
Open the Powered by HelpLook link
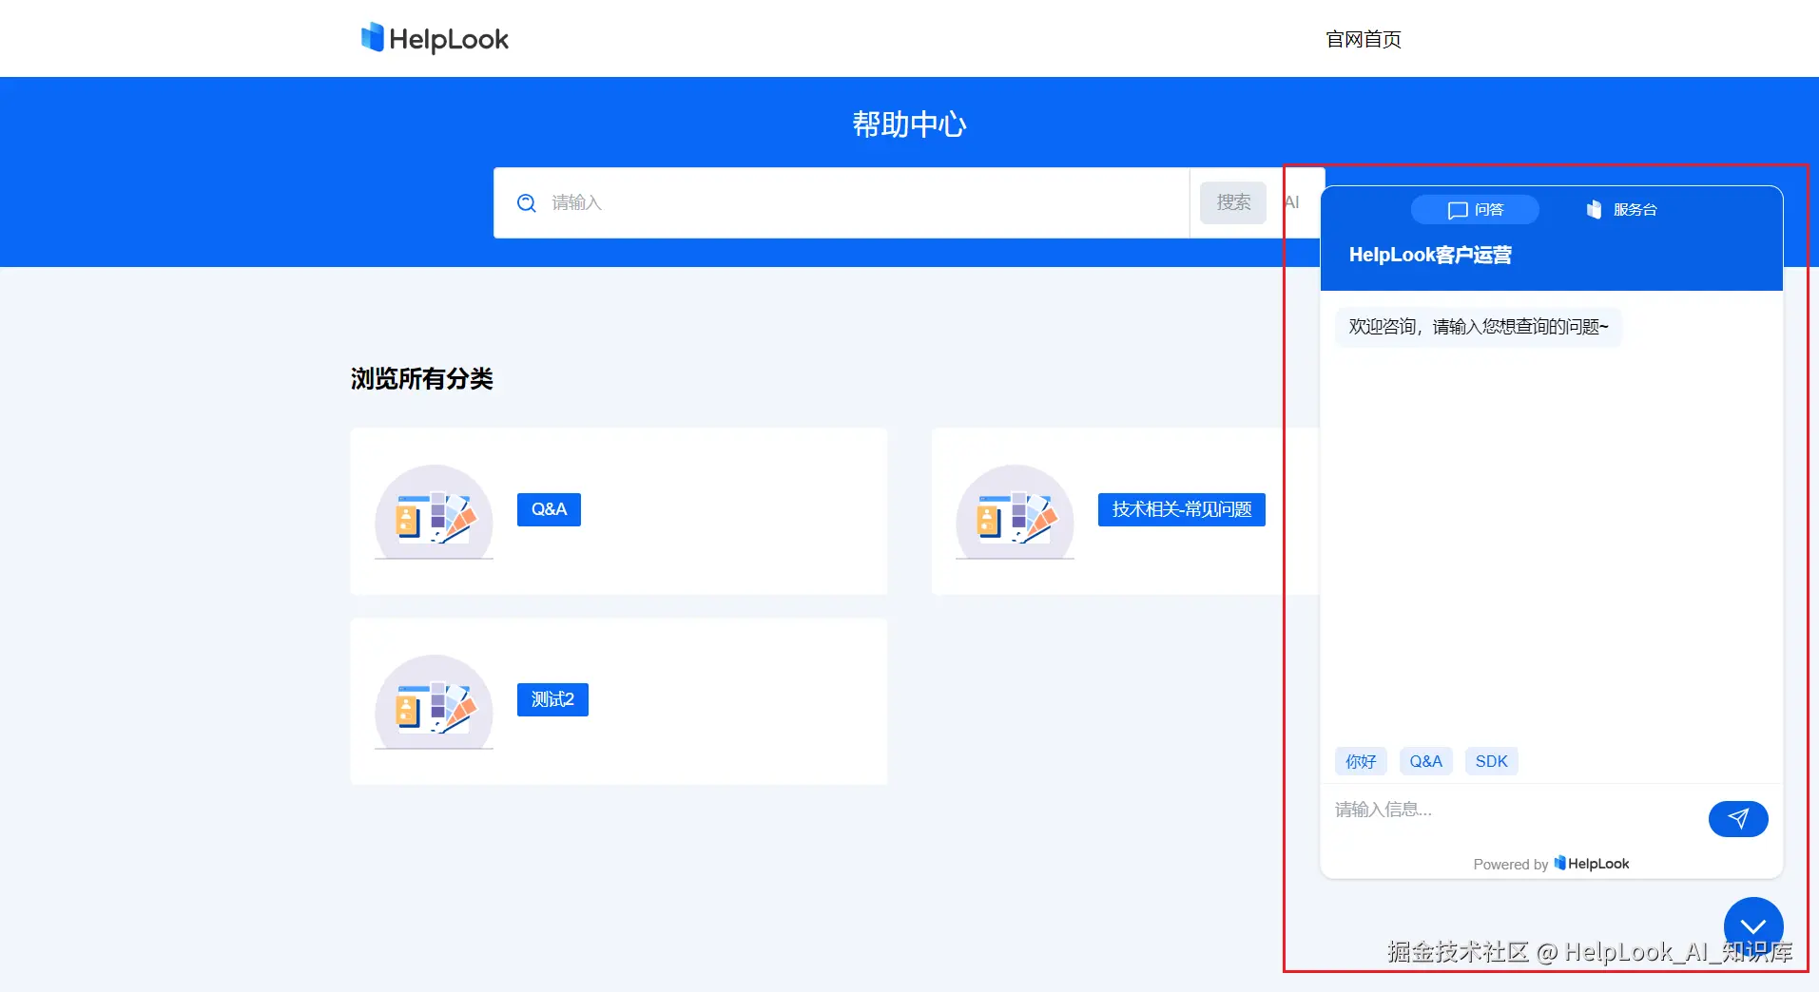[x=1551, y=864]
